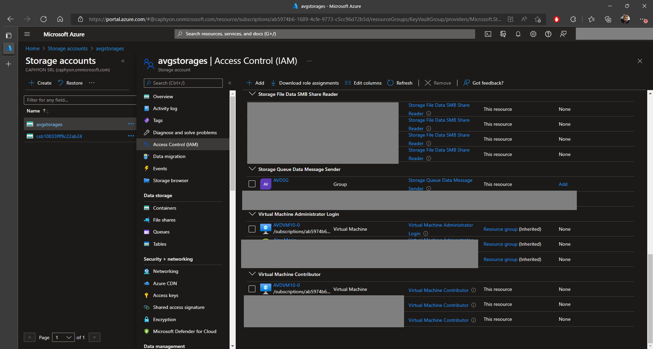The height and width of the screenshot is (349, 653).
Task: Add a new tab with the plus icon in sidebar
Action: 9,64
